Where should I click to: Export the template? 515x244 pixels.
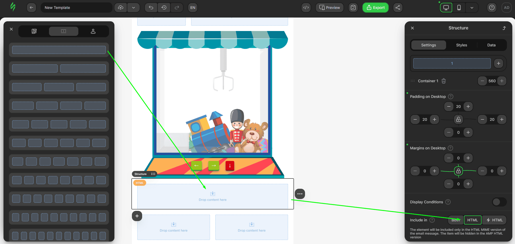pos(375,7)
